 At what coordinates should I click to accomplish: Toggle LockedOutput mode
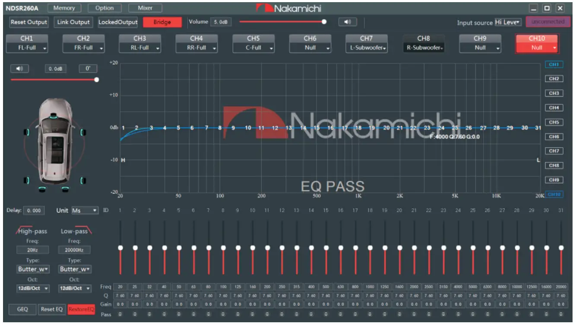coord(117,22)
